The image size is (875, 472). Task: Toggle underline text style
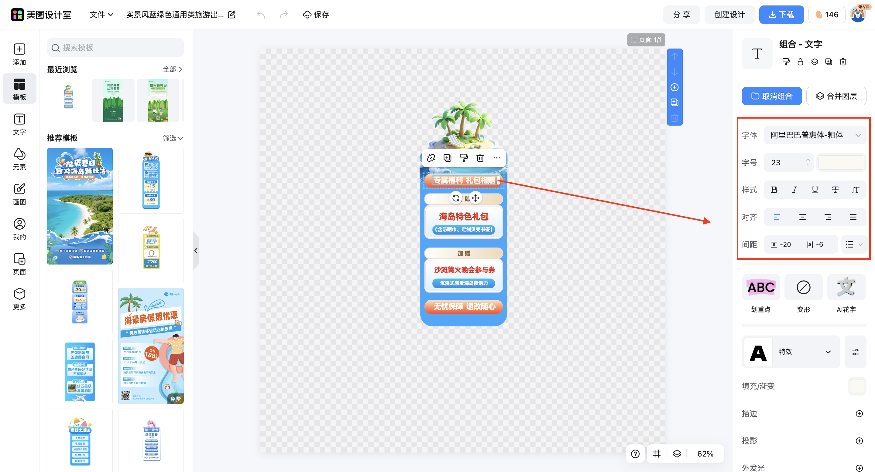click(814, 190)
